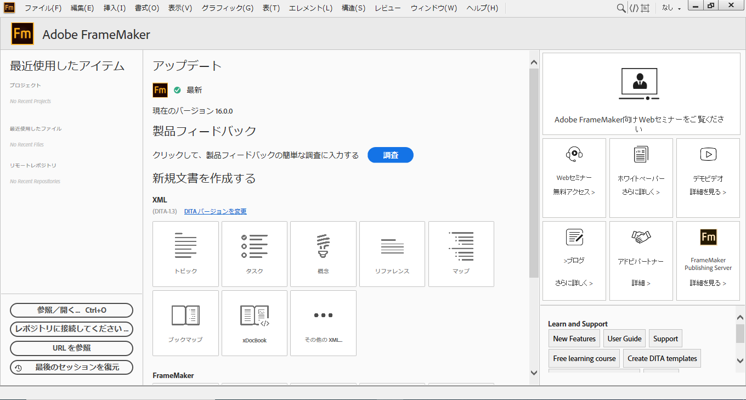The width and height of the screenshot is (746, 400).
Task: Click the 調査 feedback button
Action: (390, 155)
